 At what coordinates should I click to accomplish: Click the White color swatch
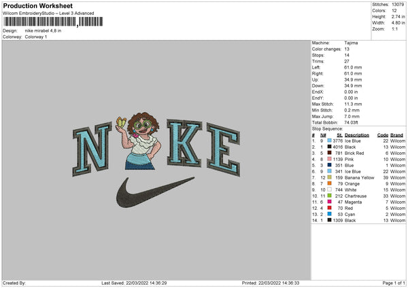tap(329, 190)
